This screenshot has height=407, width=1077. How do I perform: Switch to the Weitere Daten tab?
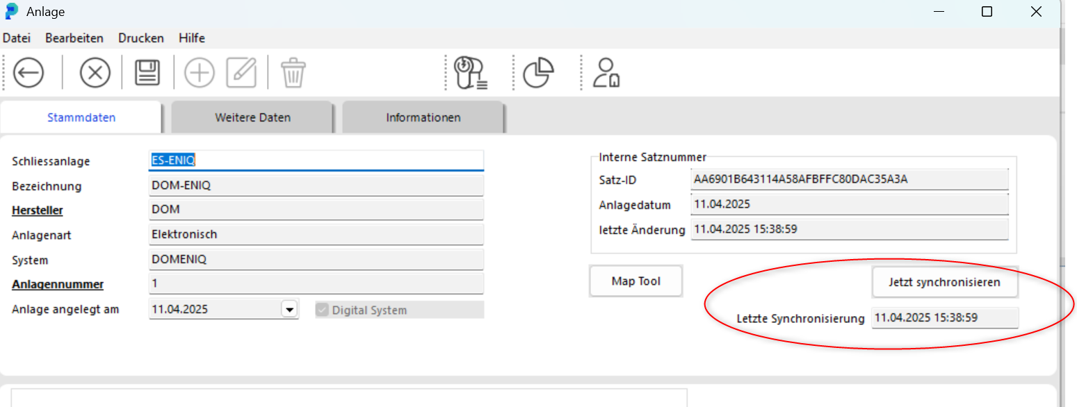click(x=252, y=117)
